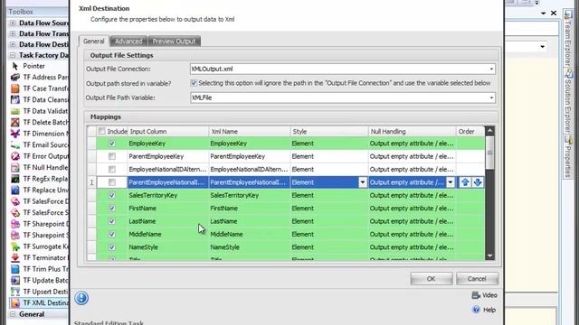Expand the Data Flow Destinations group
Viewport: 579px width, 325px height.
(13, 44)
